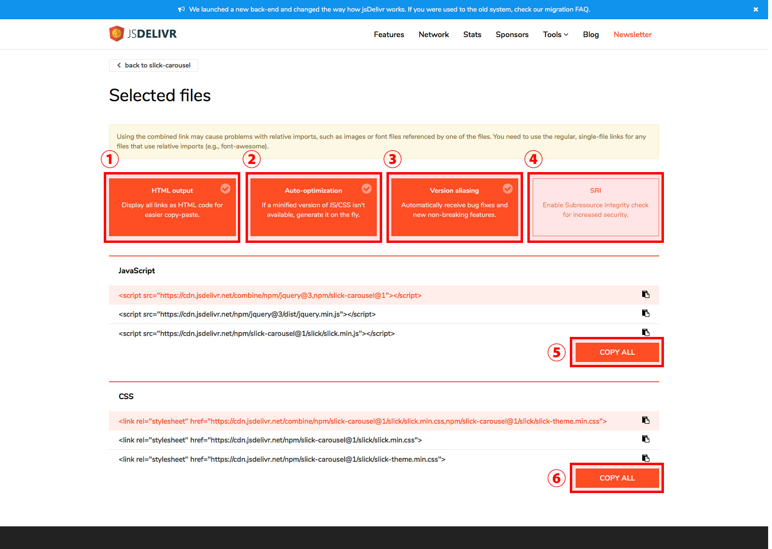Copy the slick.min.css link tag
Image resolution: width=772 pixels, height=549 pixels.
pos(646,439)
